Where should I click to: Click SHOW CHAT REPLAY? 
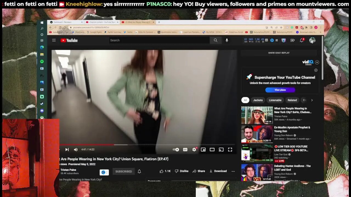click(279, 53)
